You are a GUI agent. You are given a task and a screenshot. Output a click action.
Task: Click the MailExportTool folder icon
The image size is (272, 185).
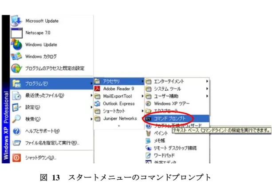(x=97, y=96)
